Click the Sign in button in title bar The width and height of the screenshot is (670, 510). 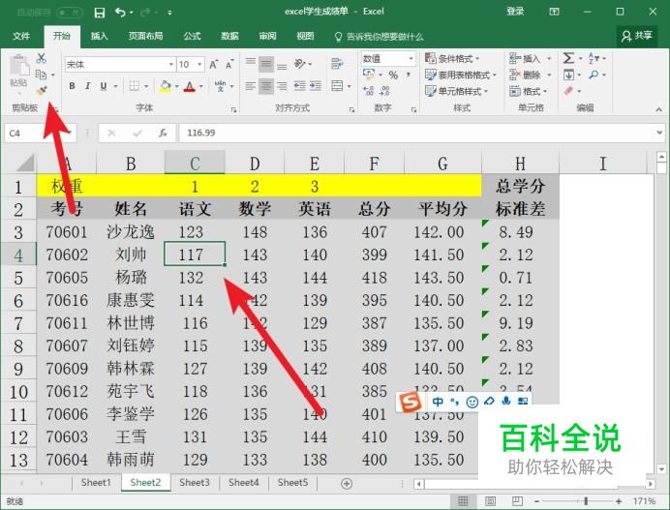tap(515, 12)
